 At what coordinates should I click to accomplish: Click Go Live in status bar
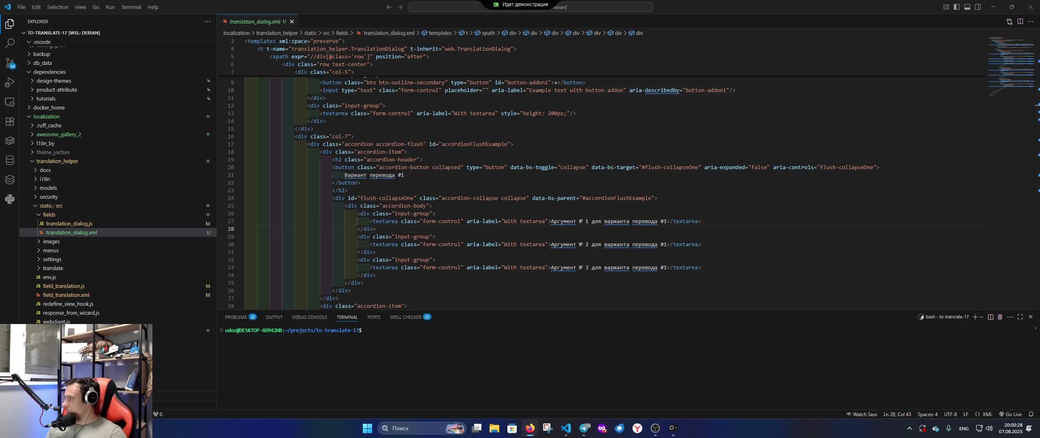pos(1010,414)
